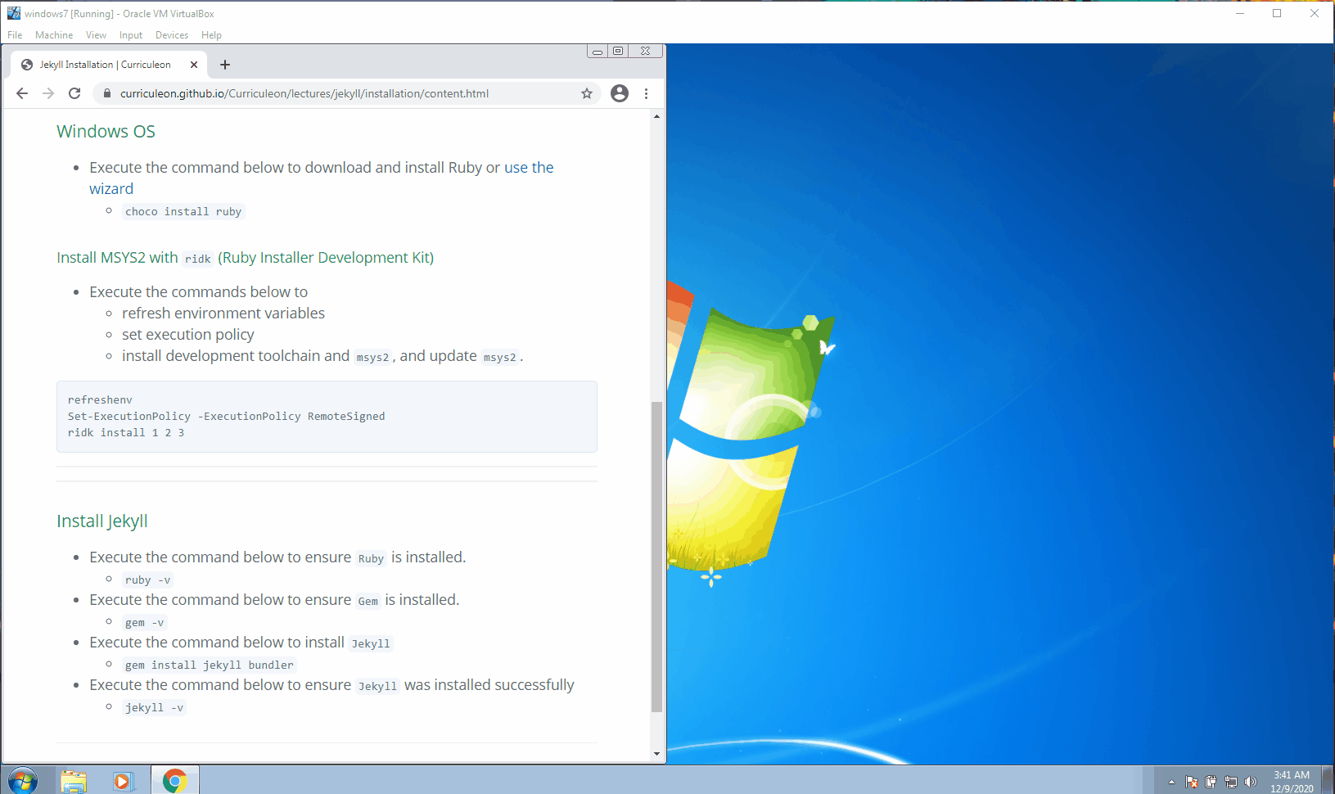1335x794 pixels.
Task: Open the Chrome three-dot menu
Action: [x=647, y=93]
